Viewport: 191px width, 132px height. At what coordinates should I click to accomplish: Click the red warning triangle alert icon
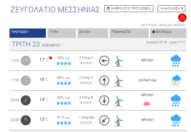(182, 18)
